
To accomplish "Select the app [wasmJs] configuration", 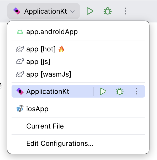I will 78,74.
